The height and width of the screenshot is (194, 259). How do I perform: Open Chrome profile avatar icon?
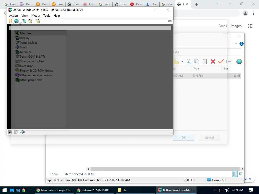245,13
